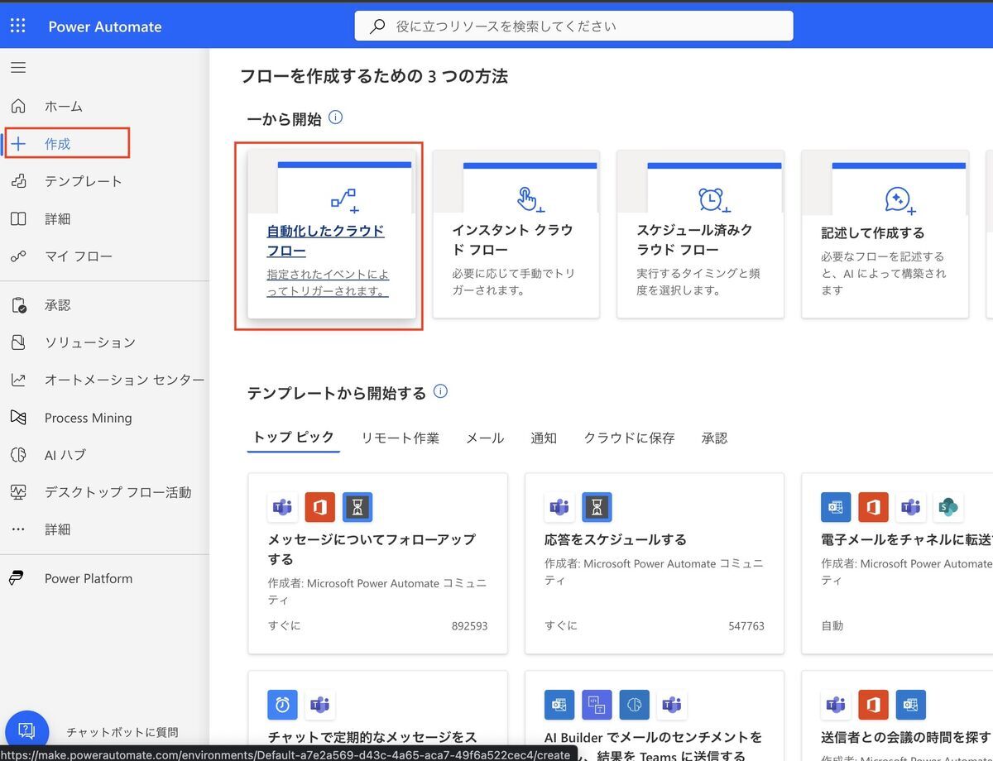Switch to the 承認 templates tab
The image size is (993, 761).
point(714,438)
